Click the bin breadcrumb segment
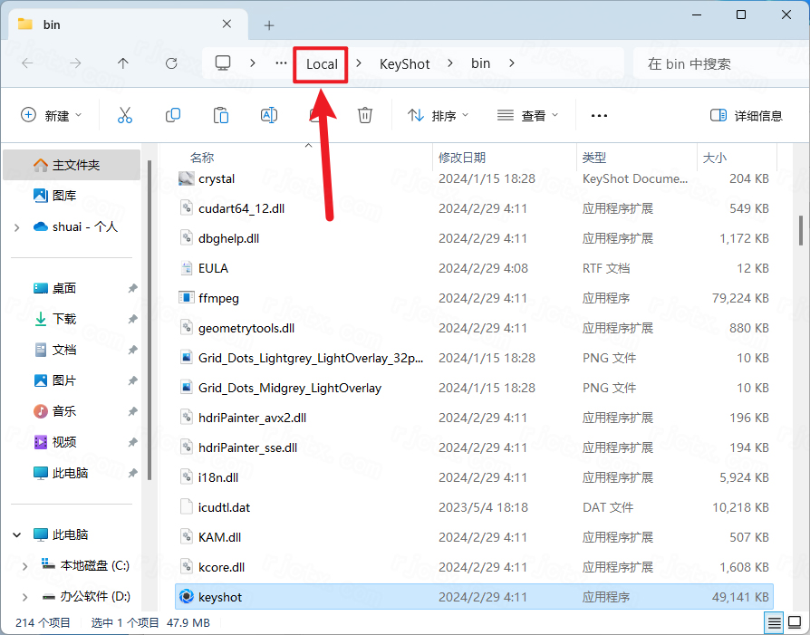 480,63
